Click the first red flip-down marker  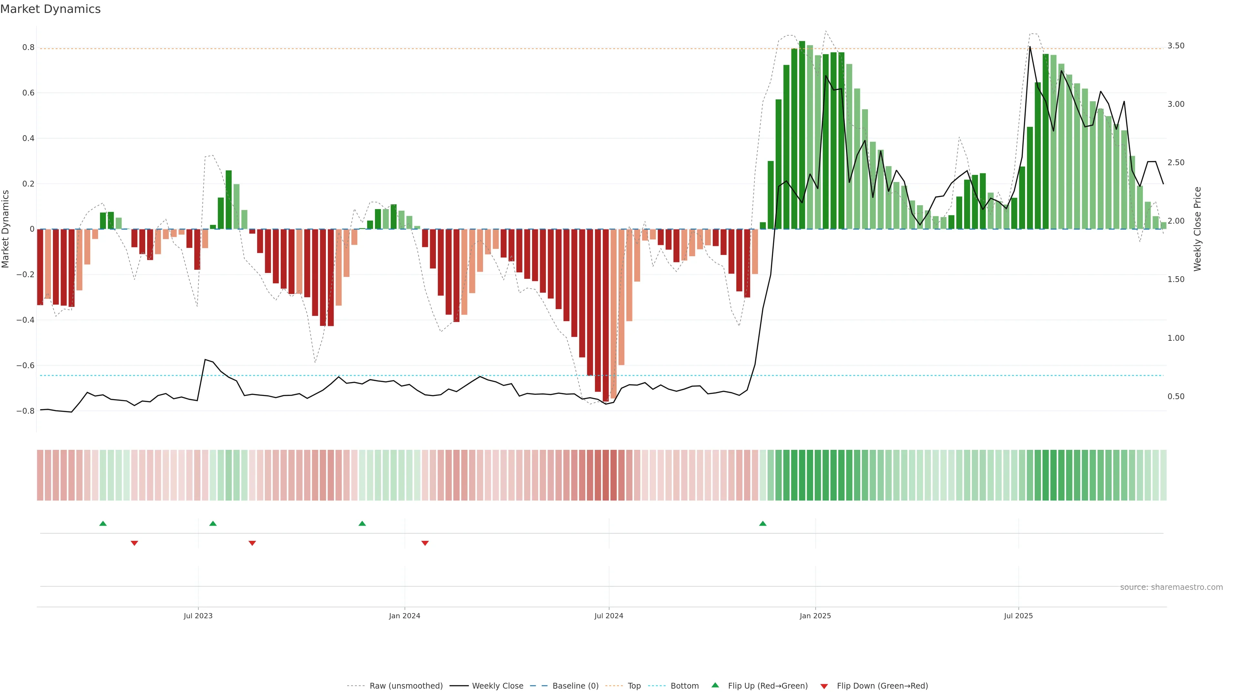[x=135, y=543]
